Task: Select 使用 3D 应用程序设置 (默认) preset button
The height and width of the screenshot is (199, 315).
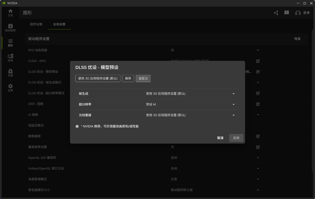Action: (x=98, y=78)
